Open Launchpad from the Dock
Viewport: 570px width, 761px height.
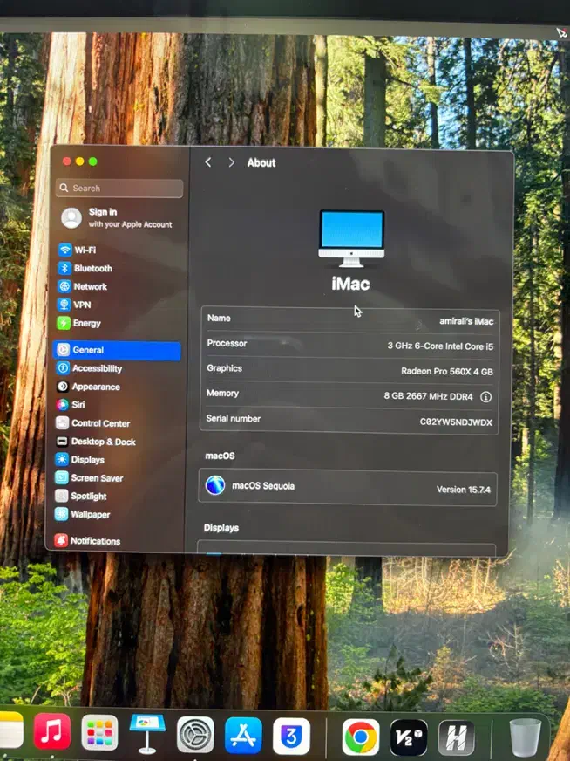point(99,733)
